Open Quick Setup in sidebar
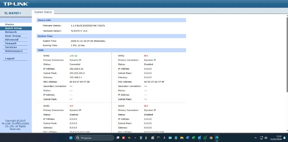This screenshot has width=288, height=142. (x=13, y=28)
